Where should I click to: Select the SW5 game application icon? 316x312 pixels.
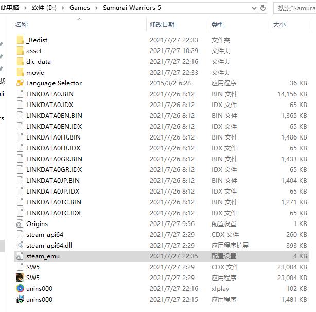[20, 278]
